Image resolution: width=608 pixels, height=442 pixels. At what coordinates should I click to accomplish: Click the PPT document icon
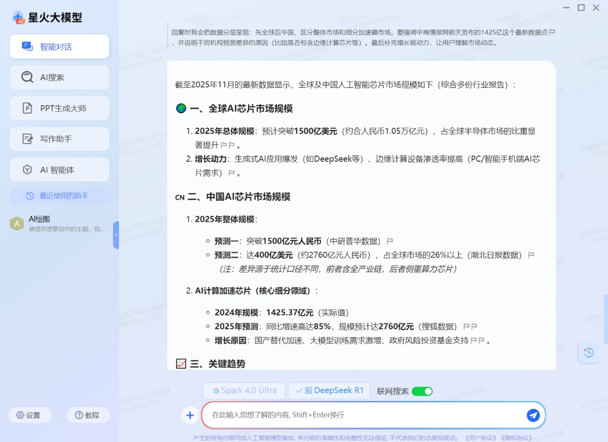(x=27, y=108)
